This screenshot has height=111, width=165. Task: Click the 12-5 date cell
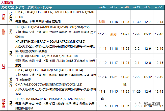[136, 77]
